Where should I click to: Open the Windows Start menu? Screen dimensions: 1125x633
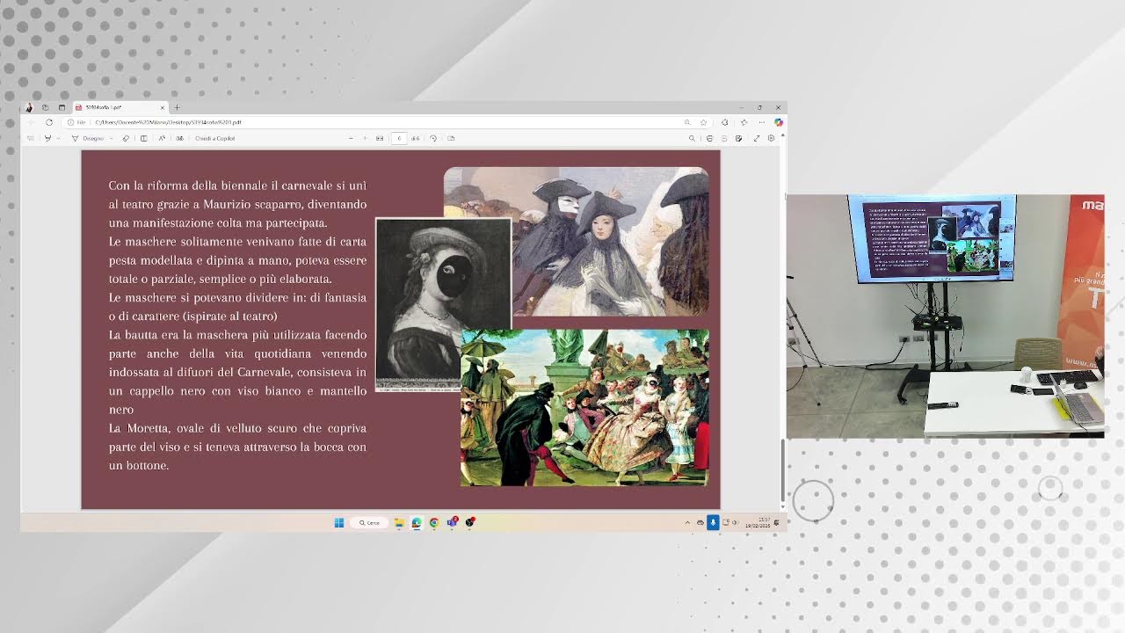click(x=339, y=522)
